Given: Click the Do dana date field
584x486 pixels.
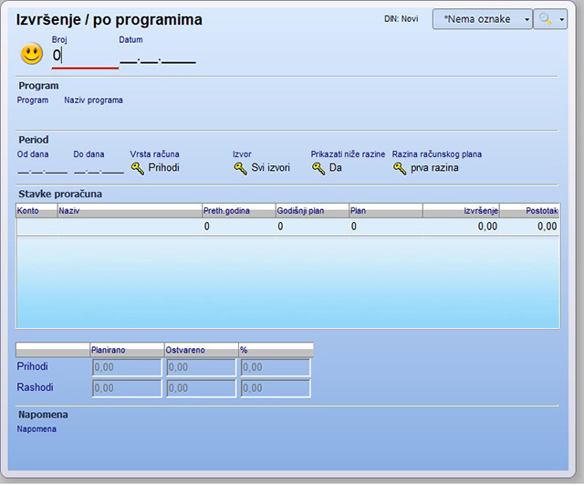Looking at the screenshot, I should [x=98, y=169].
